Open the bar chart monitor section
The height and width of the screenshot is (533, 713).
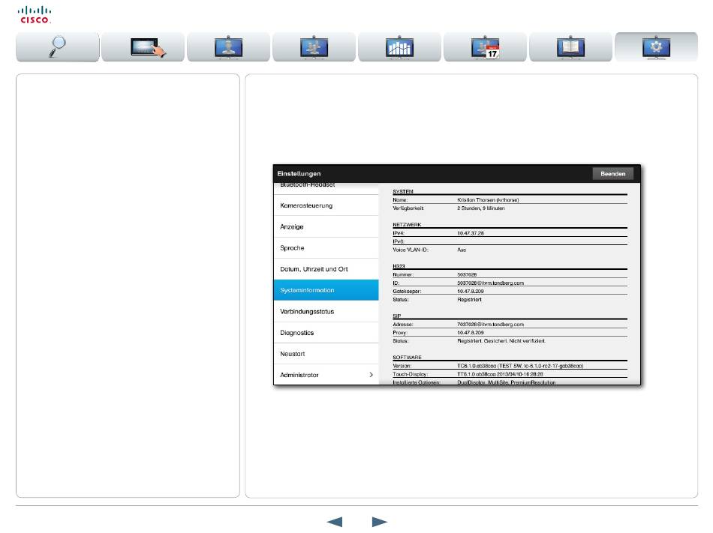400,46
